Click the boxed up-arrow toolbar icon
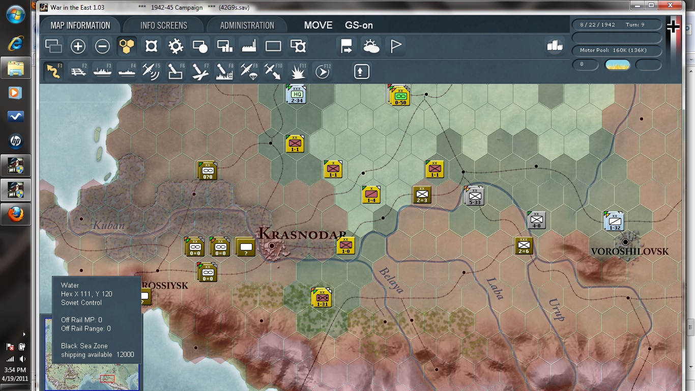695x391 pixels. [x=361, y=71]
